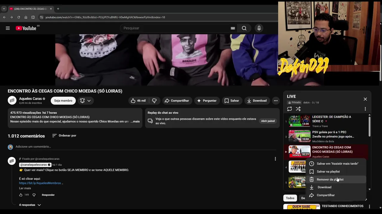
Task: Open TESTANDO CONHECIMENTOS video three-dot menu
Action: [369, 207]
